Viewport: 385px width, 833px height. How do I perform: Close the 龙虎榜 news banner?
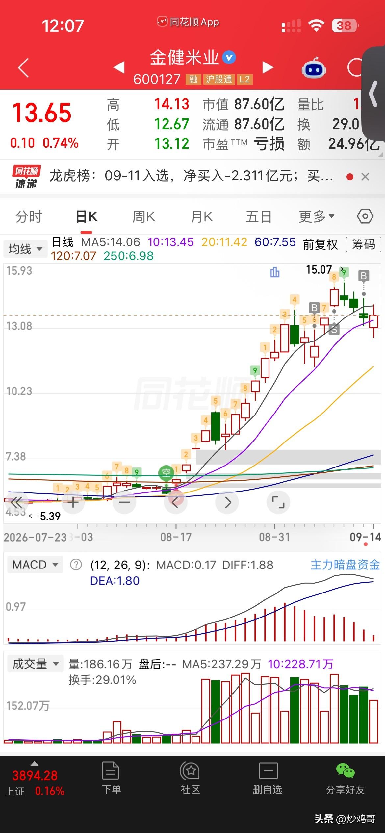[x=365, y=177]
